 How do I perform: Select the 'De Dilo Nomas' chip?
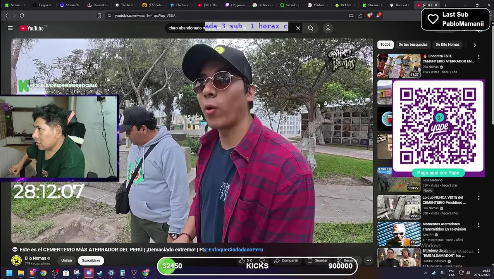click(x=448, y=45)
